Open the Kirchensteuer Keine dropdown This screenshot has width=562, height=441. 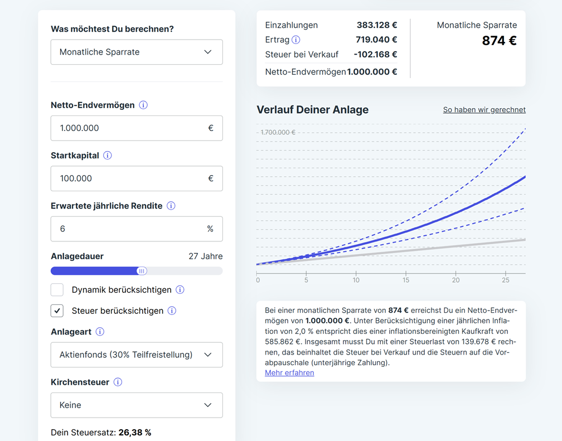pyautogui.click(x=137, y=405)
